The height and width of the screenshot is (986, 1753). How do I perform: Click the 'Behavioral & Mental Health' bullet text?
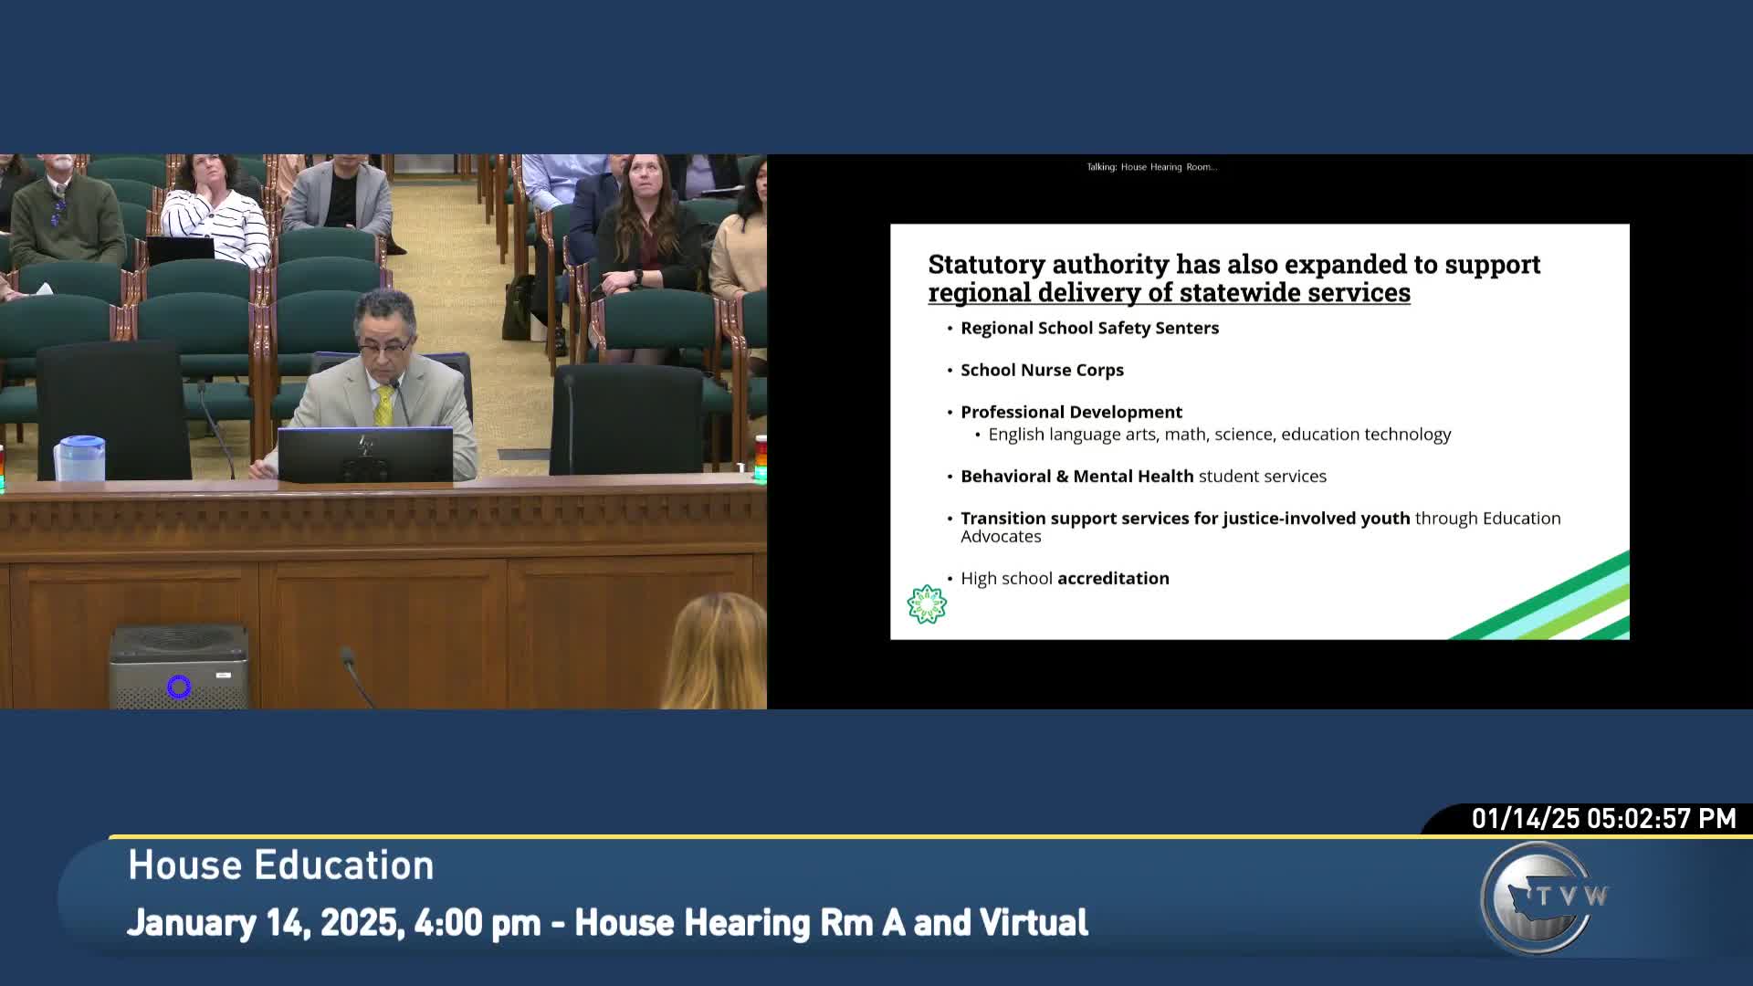(1077, 477)
